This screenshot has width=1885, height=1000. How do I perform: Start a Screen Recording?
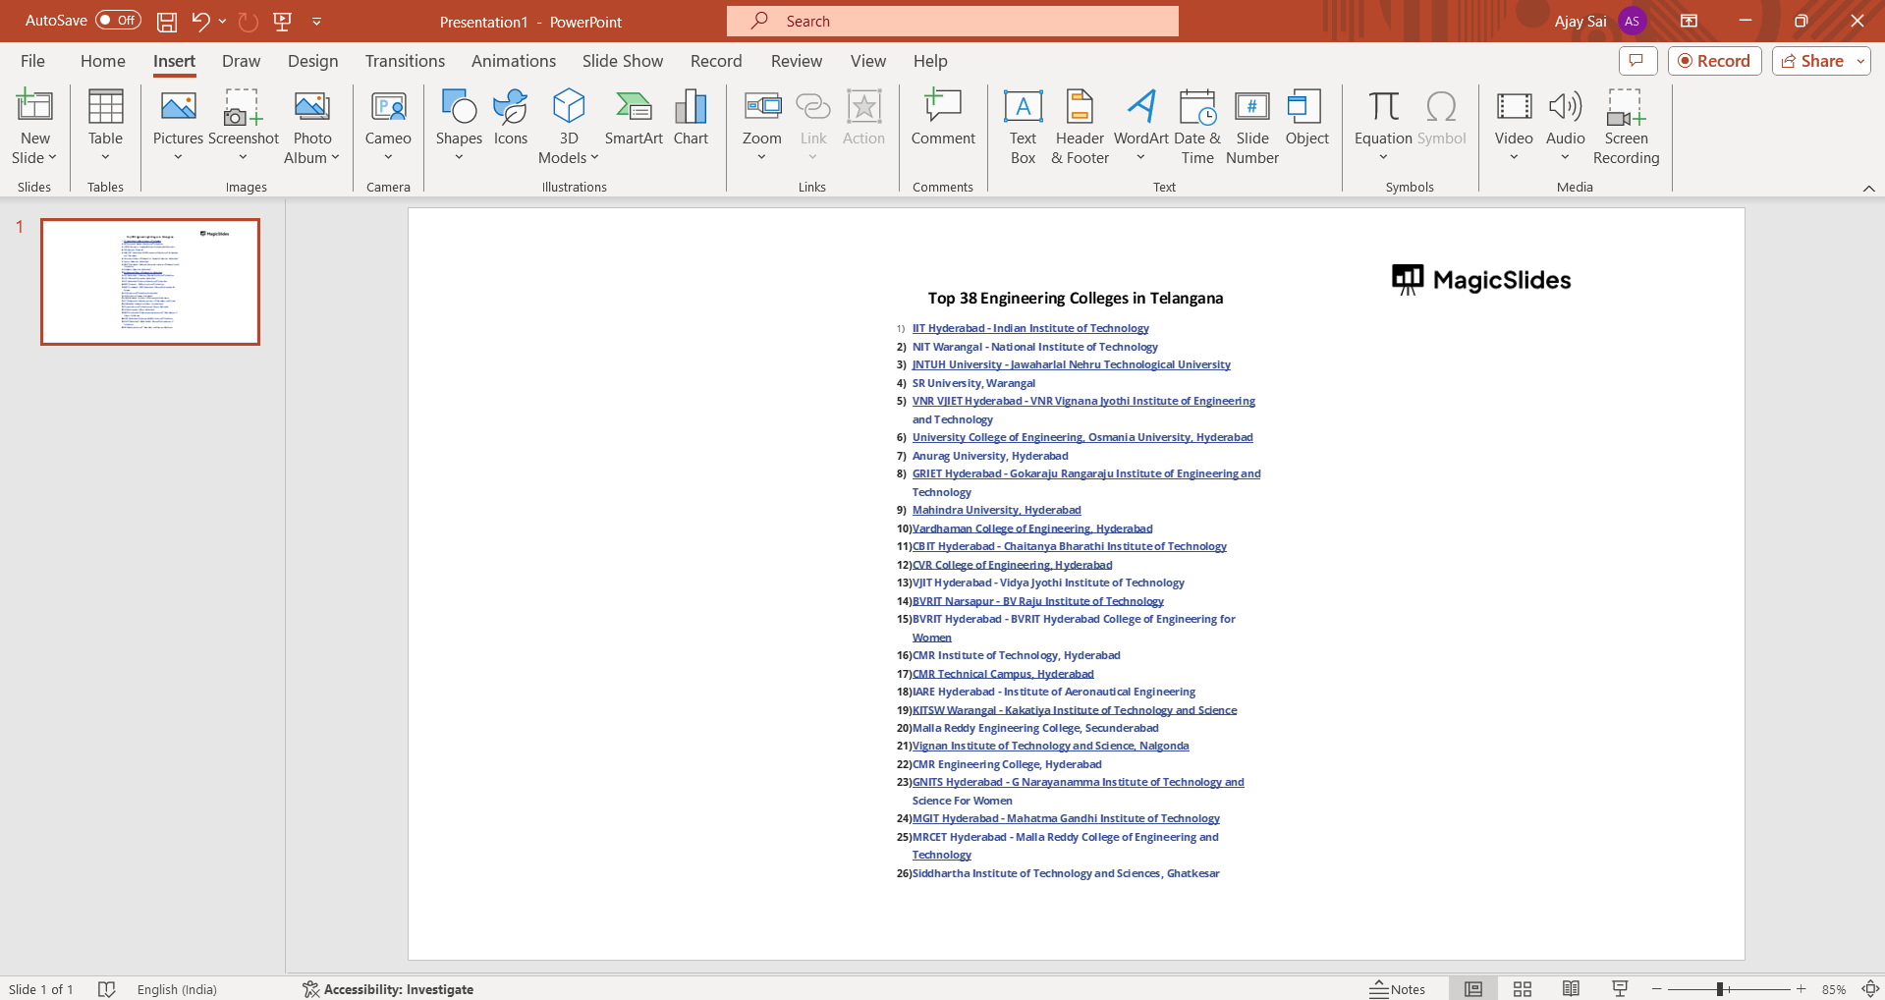[x=1626, y=128]
